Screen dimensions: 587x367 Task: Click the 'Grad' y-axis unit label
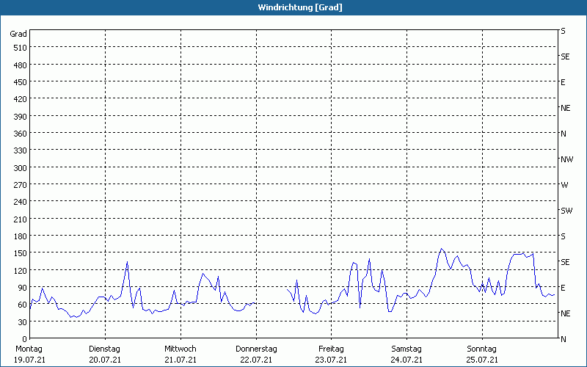[x=18, y=34]
